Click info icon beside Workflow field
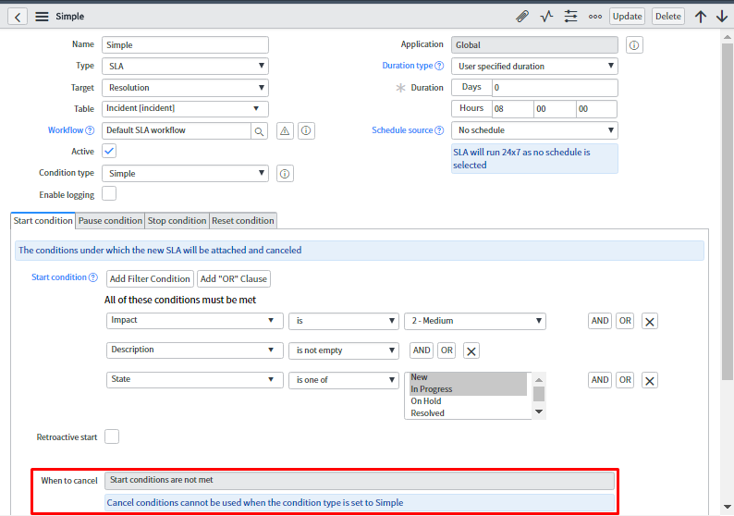 tap(306, 130)
